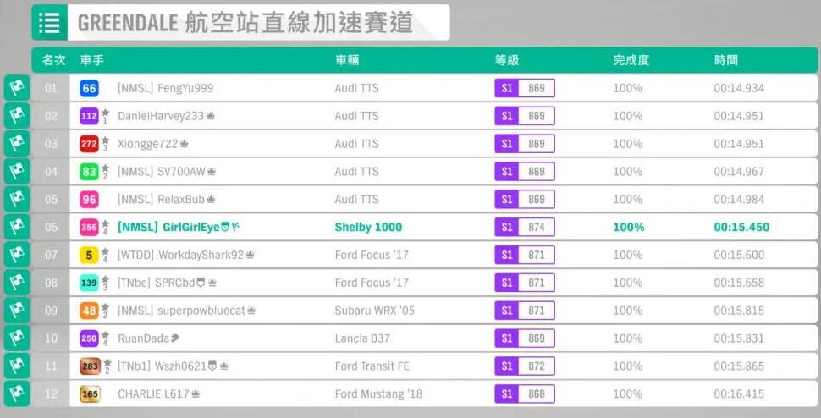
Task: Click the speech bubble icon next to RuanDada
Action: [175, 338]
